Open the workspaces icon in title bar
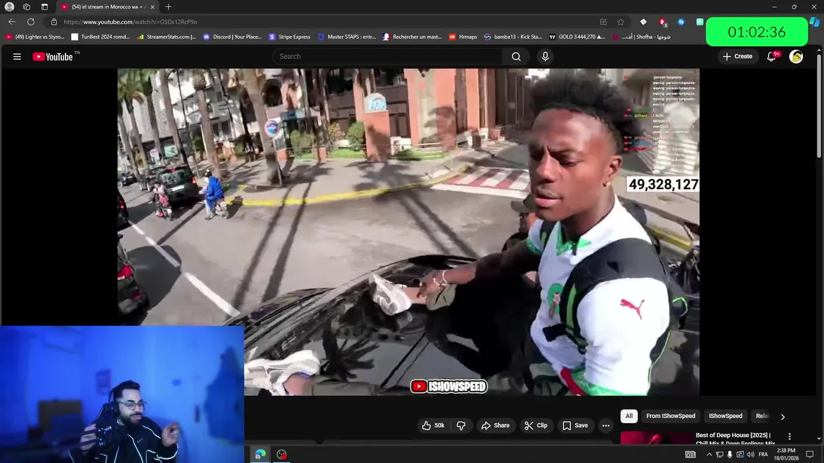 [x=26, y=7]
